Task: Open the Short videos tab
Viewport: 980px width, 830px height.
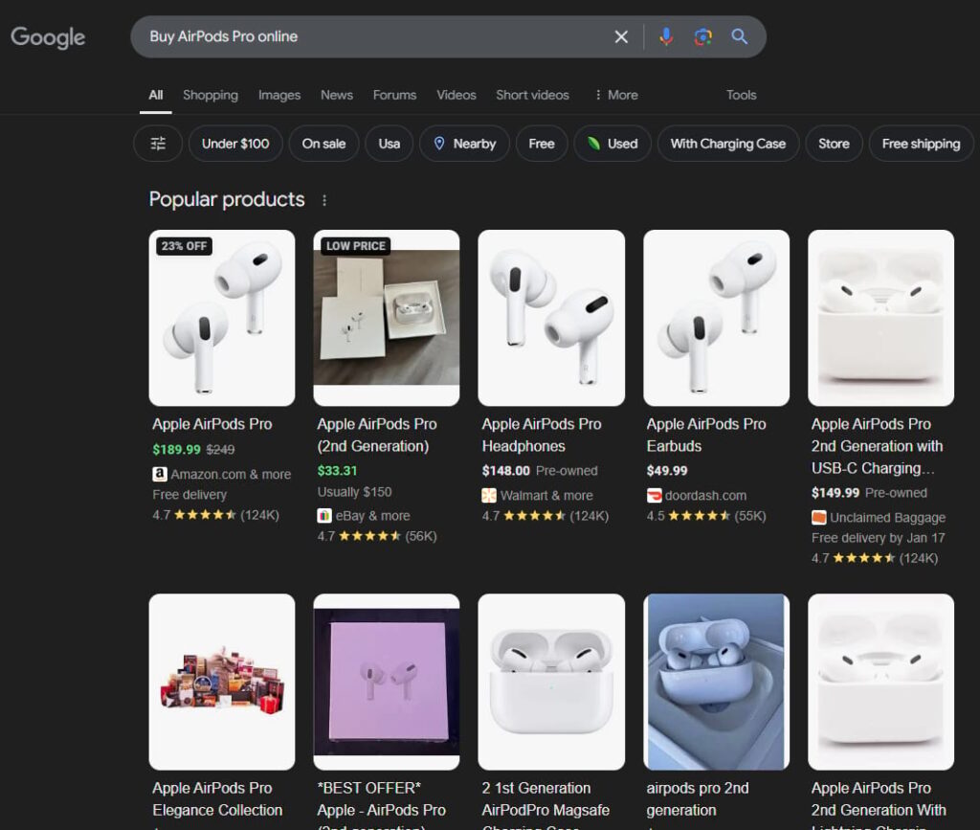Action: click(532, 95)
